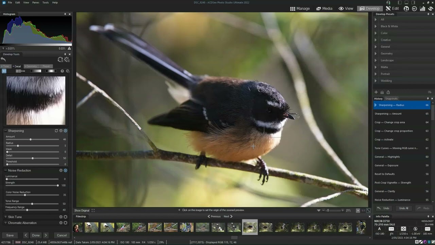This screenshot has height=245, width=435.
Task: Click the fit-to-window zoom icon
Action: pos(368,210)
